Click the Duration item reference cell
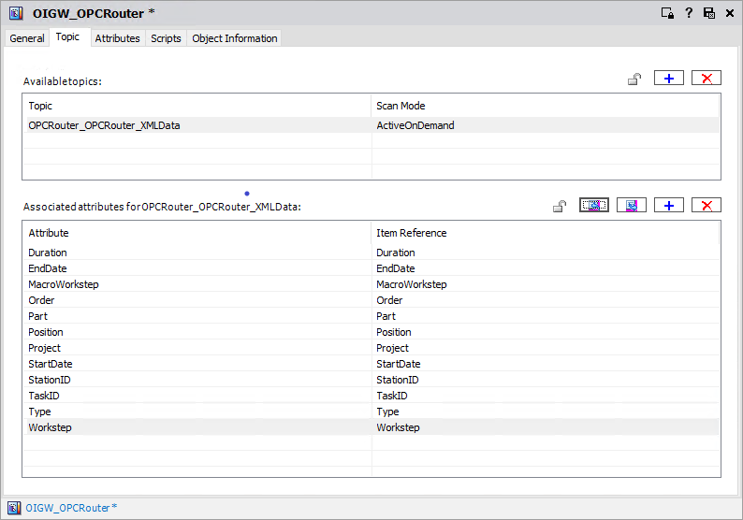This screenshot has width=743, height=520. (x=546, y=253)
